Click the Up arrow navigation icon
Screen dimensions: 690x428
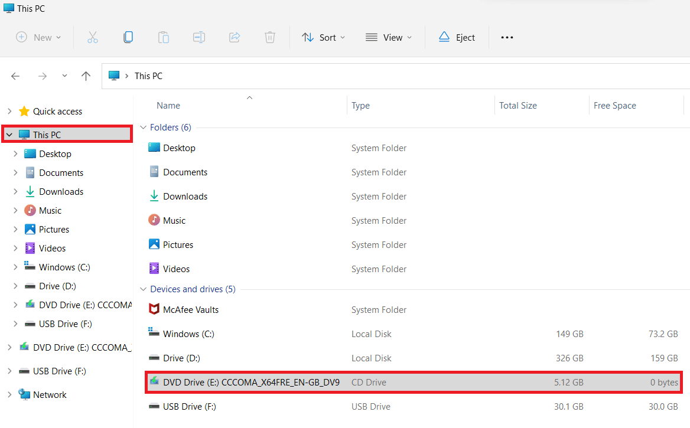tap(86, 76)
